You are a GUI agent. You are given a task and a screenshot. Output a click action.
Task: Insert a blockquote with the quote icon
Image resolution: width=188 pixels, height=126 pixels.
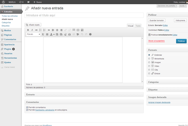(x=49, y=30)
